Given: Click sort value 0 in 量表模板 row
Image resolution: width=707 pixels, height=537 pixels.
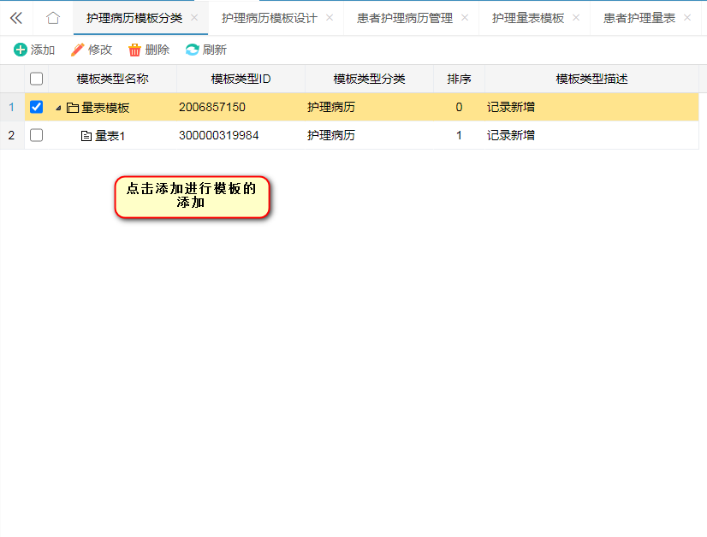Looking at the screenshot, I should click(x=459, y=107).
